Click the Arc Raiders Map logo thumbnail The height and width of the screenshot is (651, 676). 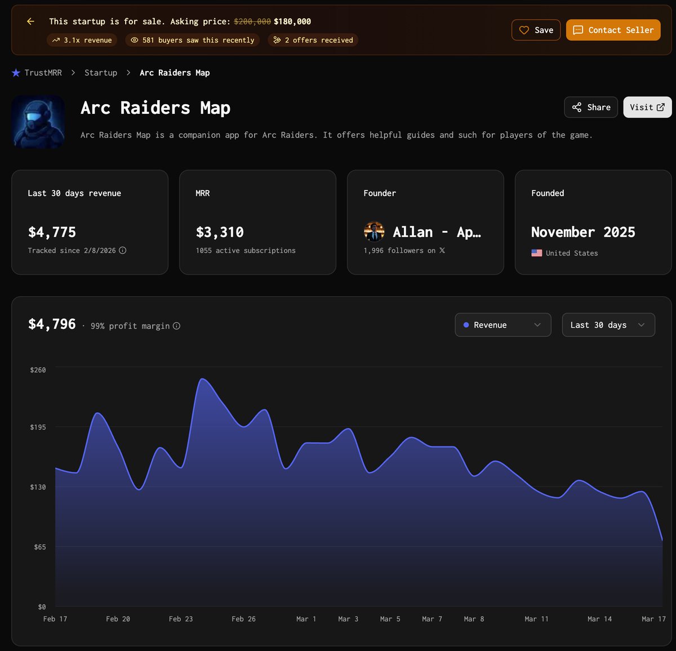pos(38,122)
